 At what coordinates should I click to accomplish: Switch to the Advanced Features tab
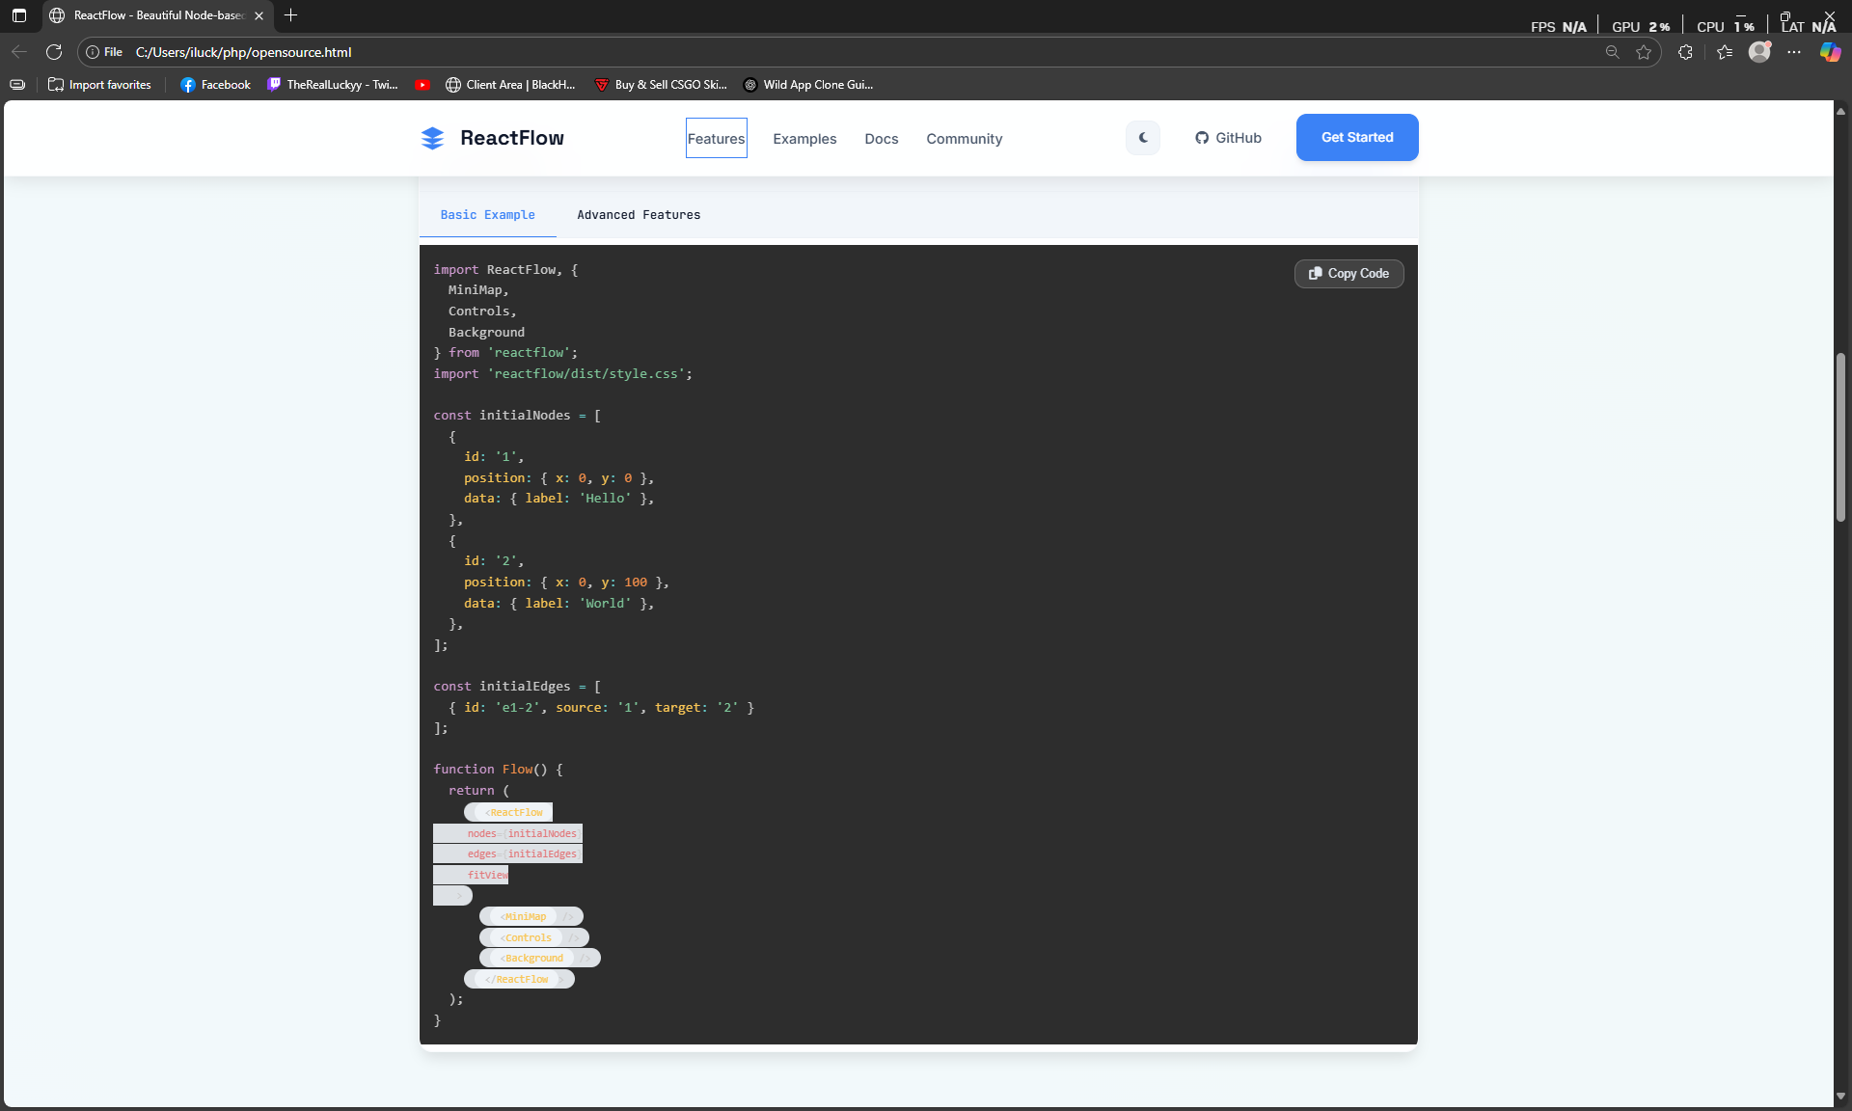[x=639, y=215]
